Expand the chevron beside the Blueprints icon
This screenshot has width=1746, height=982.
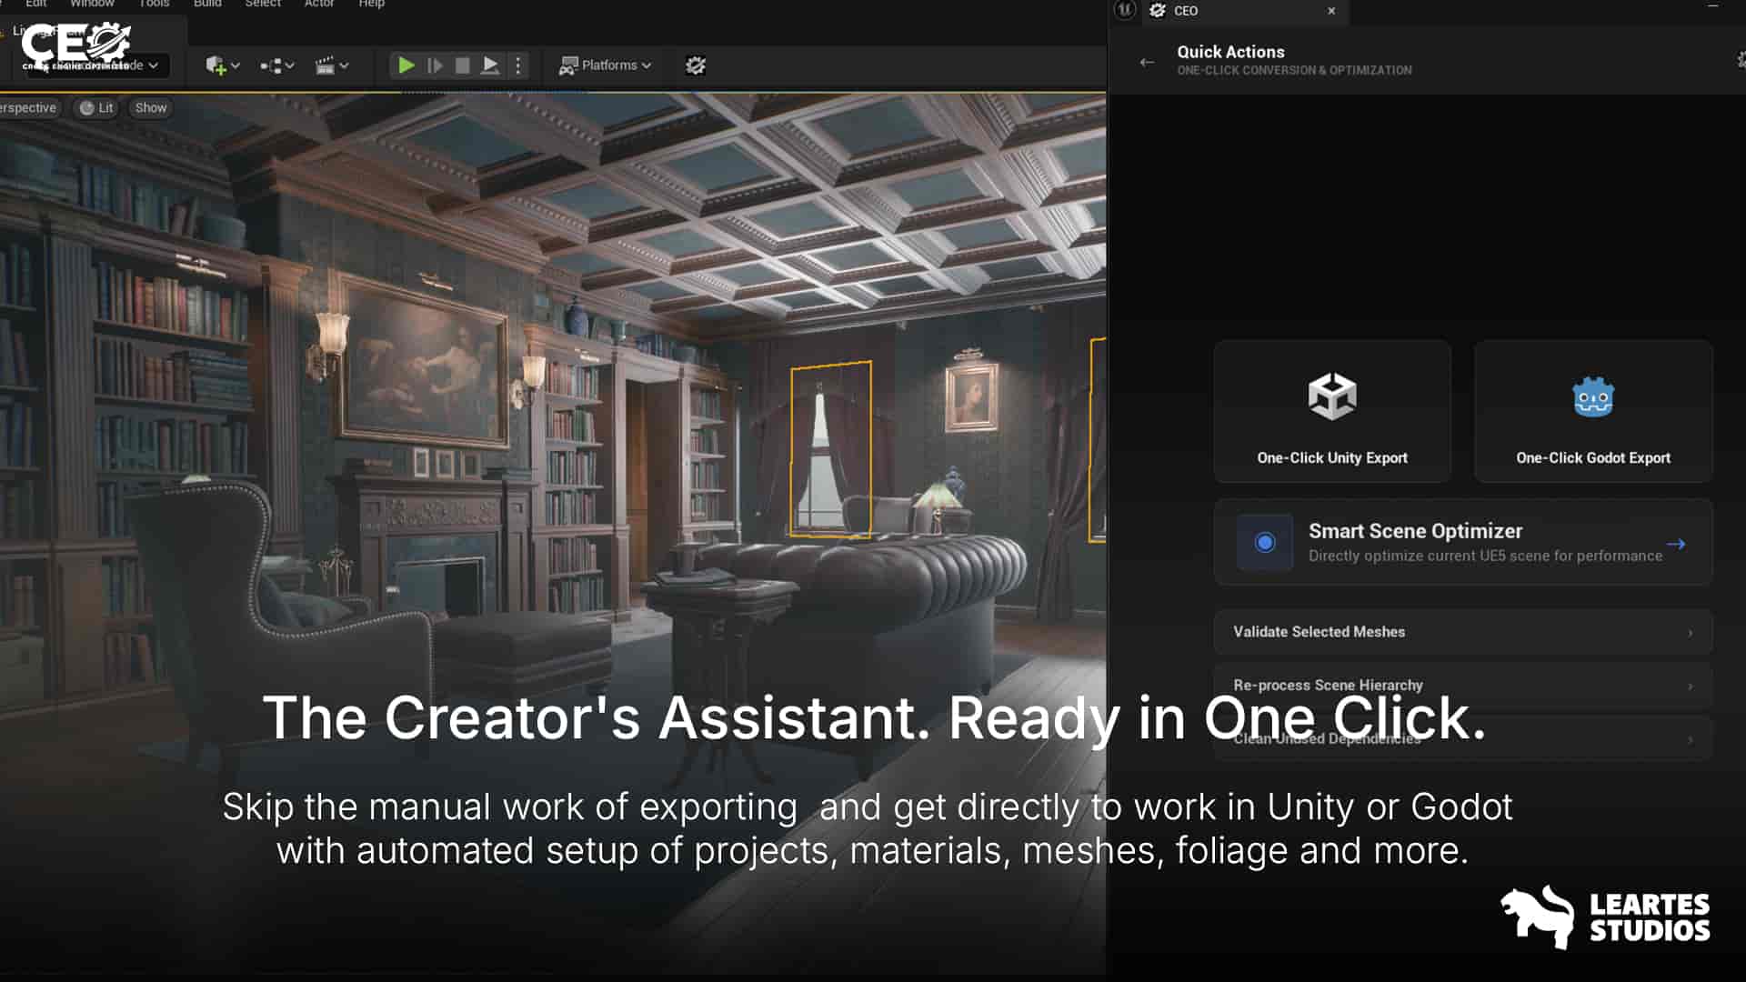point(290,65)
